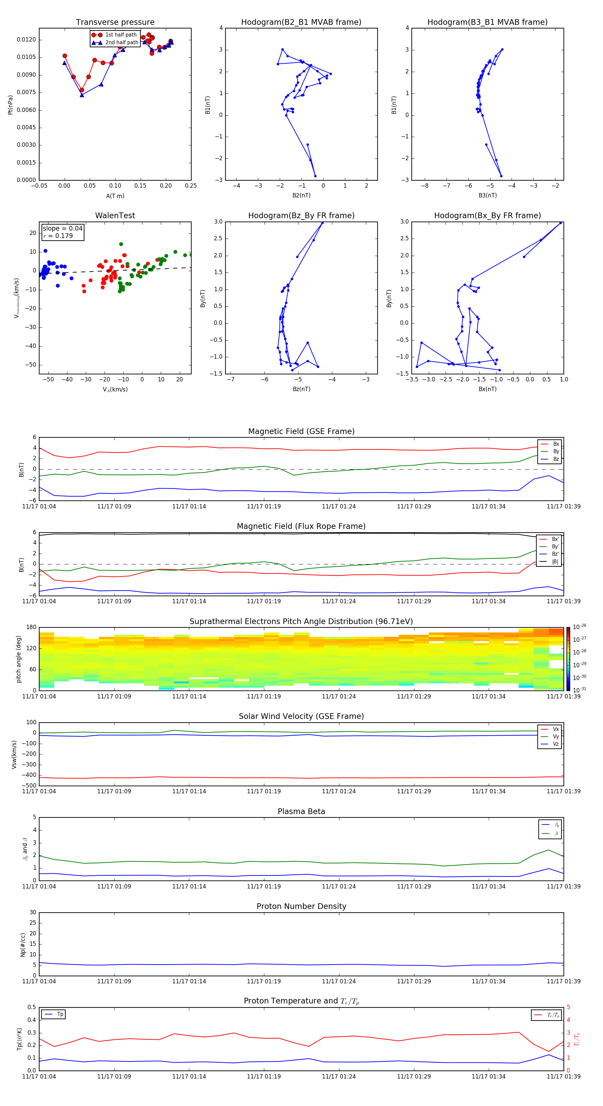Click the 'Pt(nPa)' y-axis label

tap(10, 105)
